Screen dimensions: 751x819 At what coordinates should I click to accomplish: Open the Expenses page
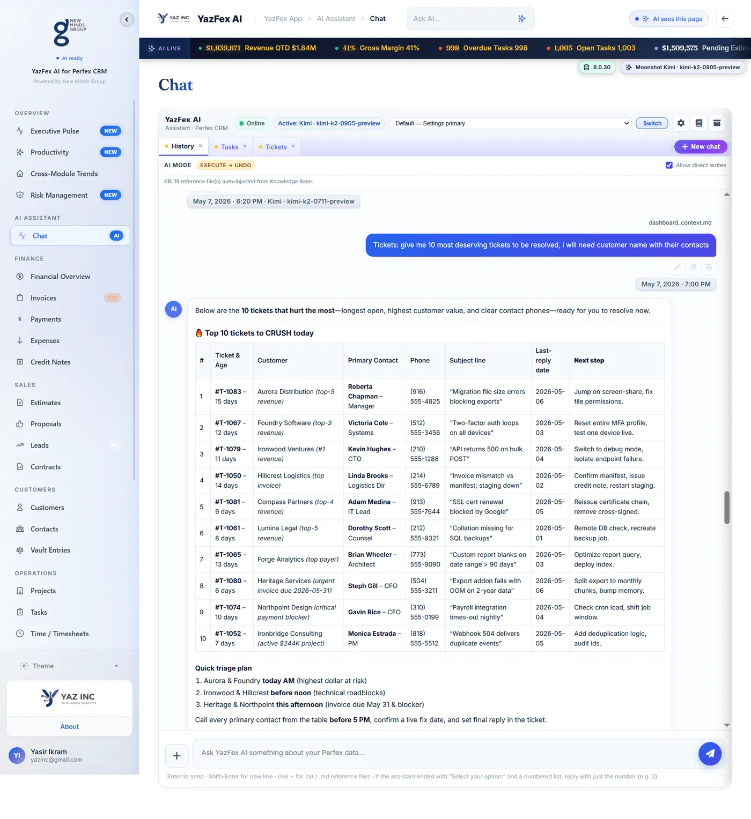(70, 341)
